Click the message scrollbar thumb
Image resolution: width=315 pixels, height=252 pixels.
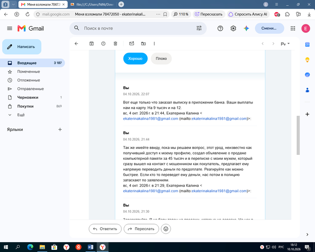[x=298, y=135]
